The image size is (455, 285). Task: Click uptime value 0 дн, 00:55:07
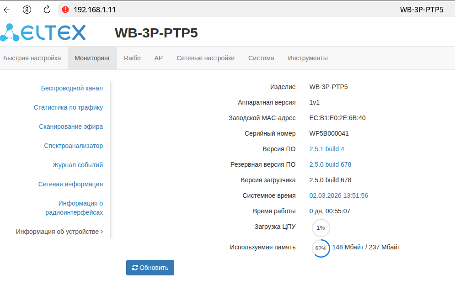click(x=330, y=211)
